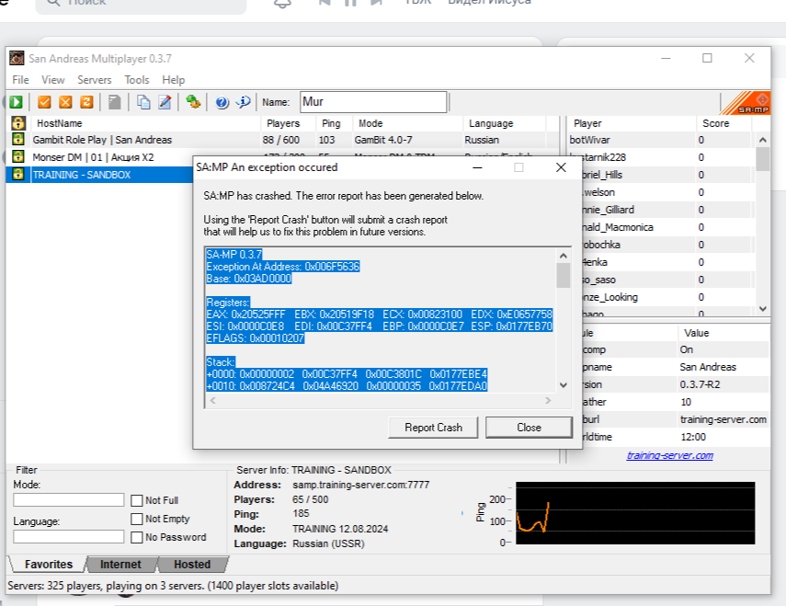Click the About info icon in the toolbar
Viewport: 786px width, 606px height.
point(244,102)
